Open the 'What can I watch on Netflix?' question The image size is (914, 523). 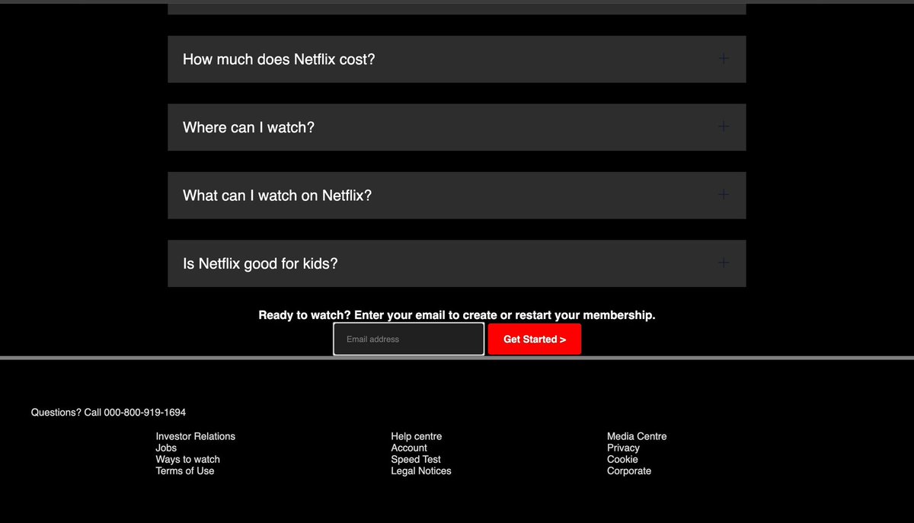457,196
